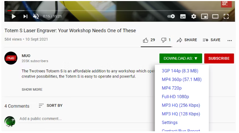Expand description with SHOW MORE
The width and height of the screenshot is (239, 133).
(x=32, y=89)
